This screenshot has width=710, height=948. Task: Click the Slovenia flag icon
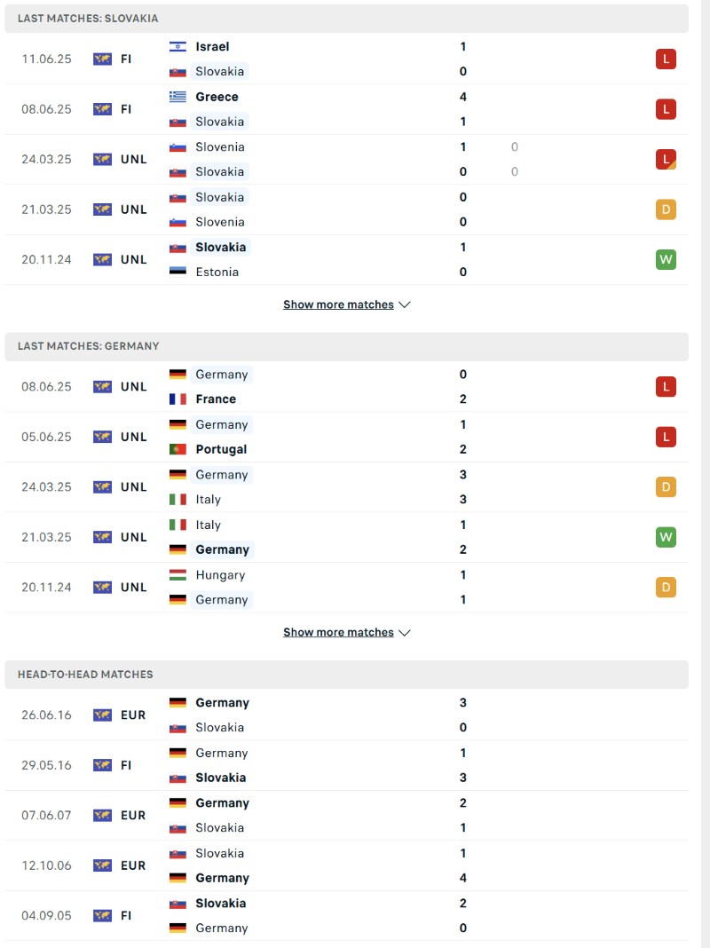(179, 146)
